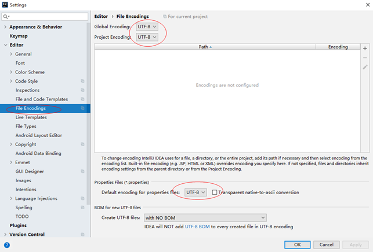Expand the Color Scheme node

pos(11,72)
